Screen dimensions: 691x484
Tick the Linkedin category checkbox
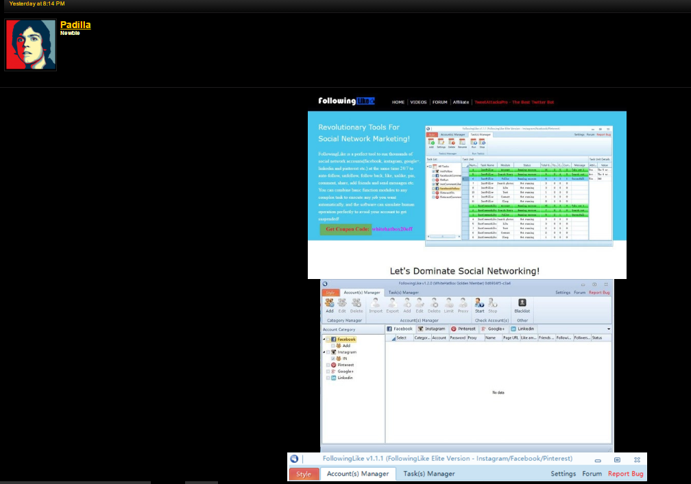tap(328, 378)
